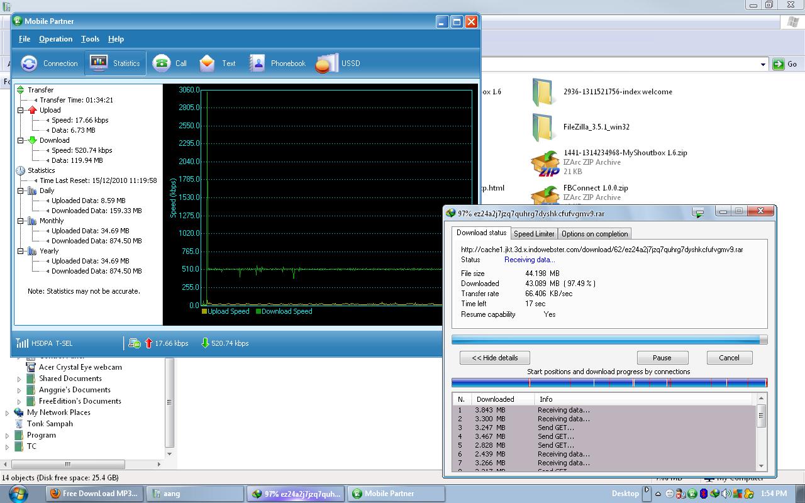Click the download progress bar
The width and height of the screenshot is (805, 503).
tap(609, 340)
